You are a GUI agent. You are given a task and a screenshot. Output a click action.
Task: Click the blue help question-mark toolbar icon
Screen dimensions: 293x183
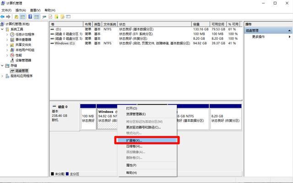(30, 16)
